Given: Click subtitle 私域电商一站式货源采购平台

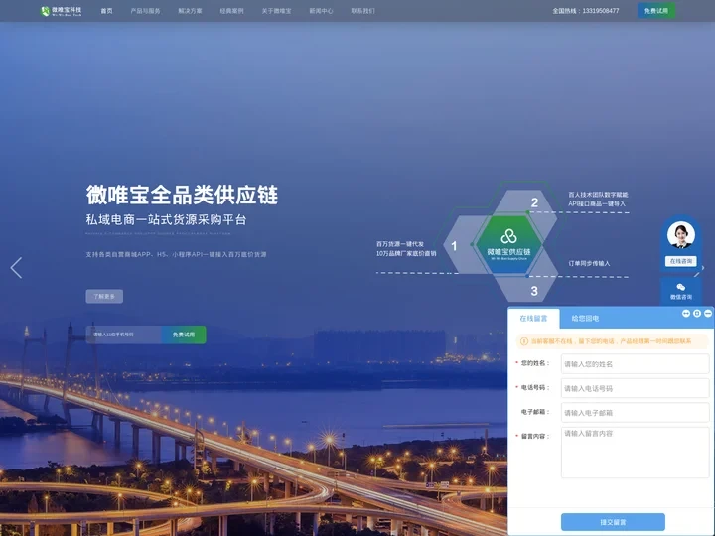Looking at the screenshot, I should coord(166,219).
